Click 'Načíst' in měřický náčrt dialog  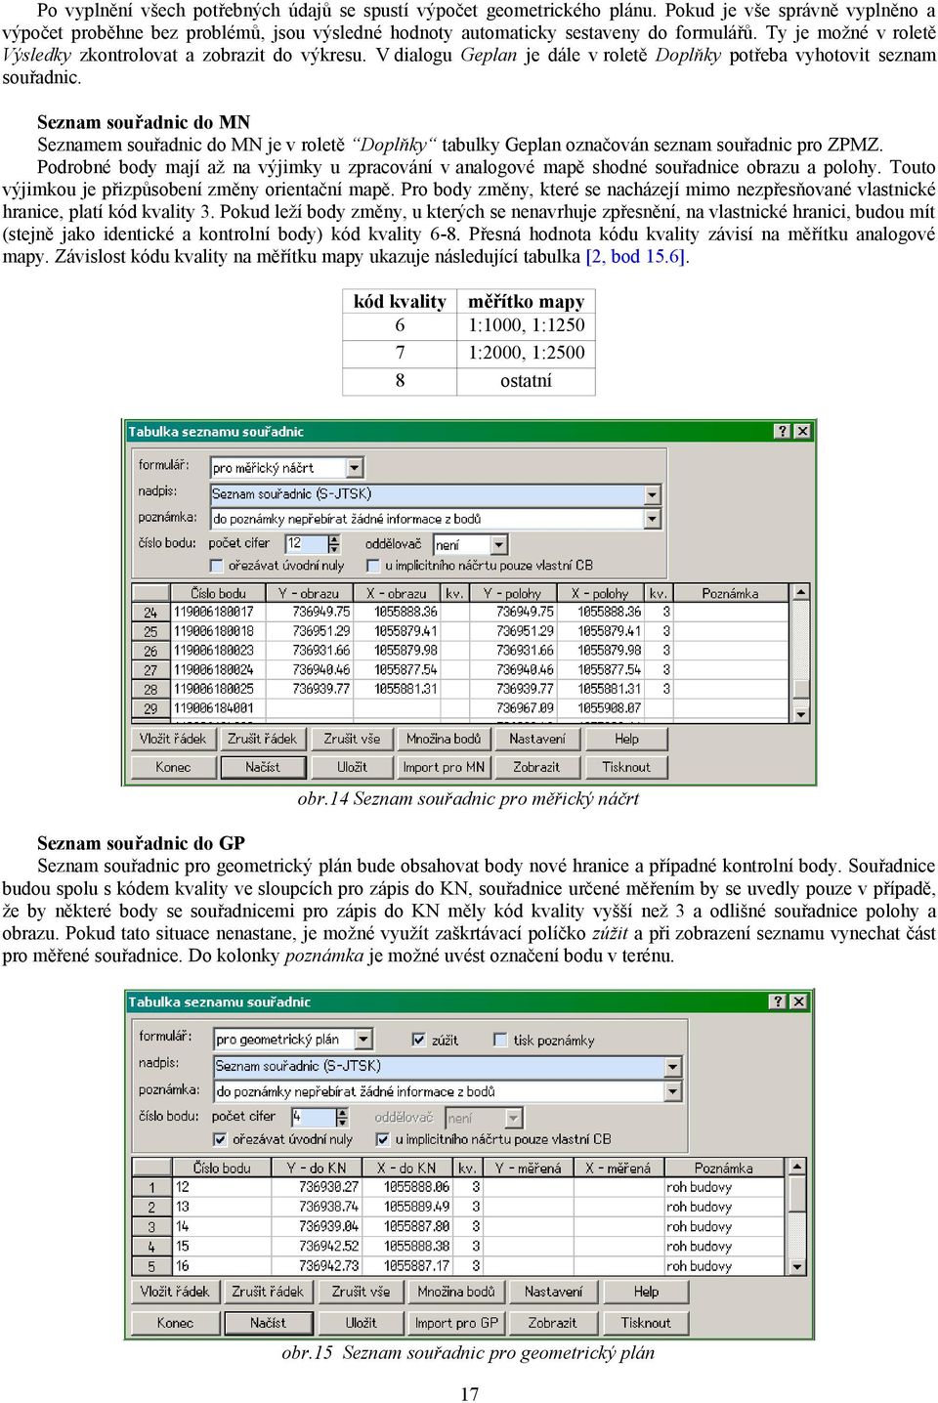click(x=262, y=767)
